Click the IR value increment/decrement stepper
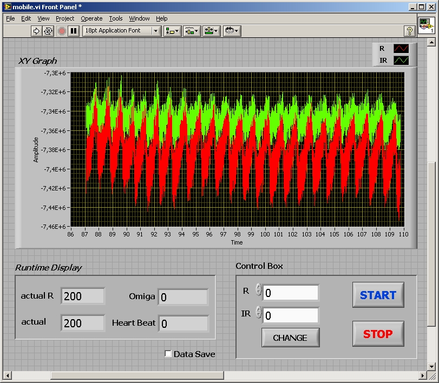This screenshot has width=439, height=383. coord(258,313)
